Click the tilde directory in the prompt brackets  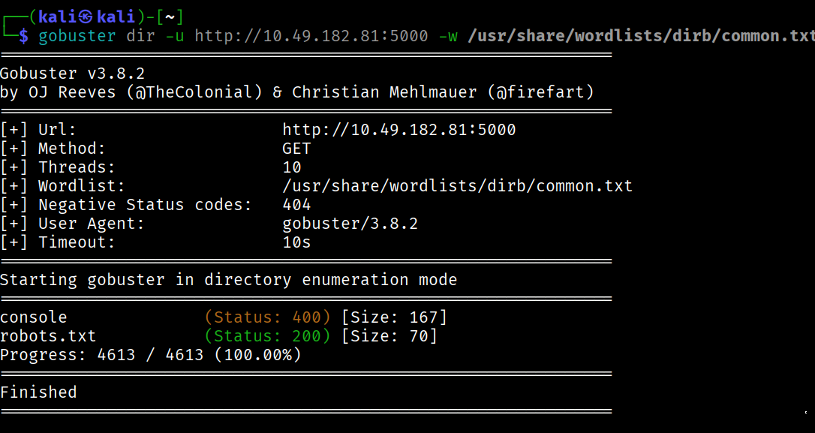[172, 17]
